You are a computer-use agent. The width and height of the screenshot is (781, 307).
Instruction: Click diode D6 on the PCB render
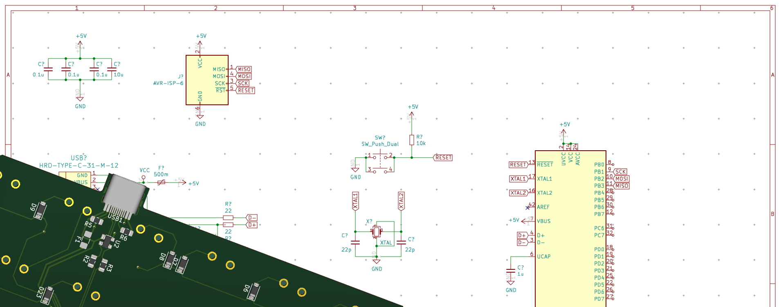[254, 292]
